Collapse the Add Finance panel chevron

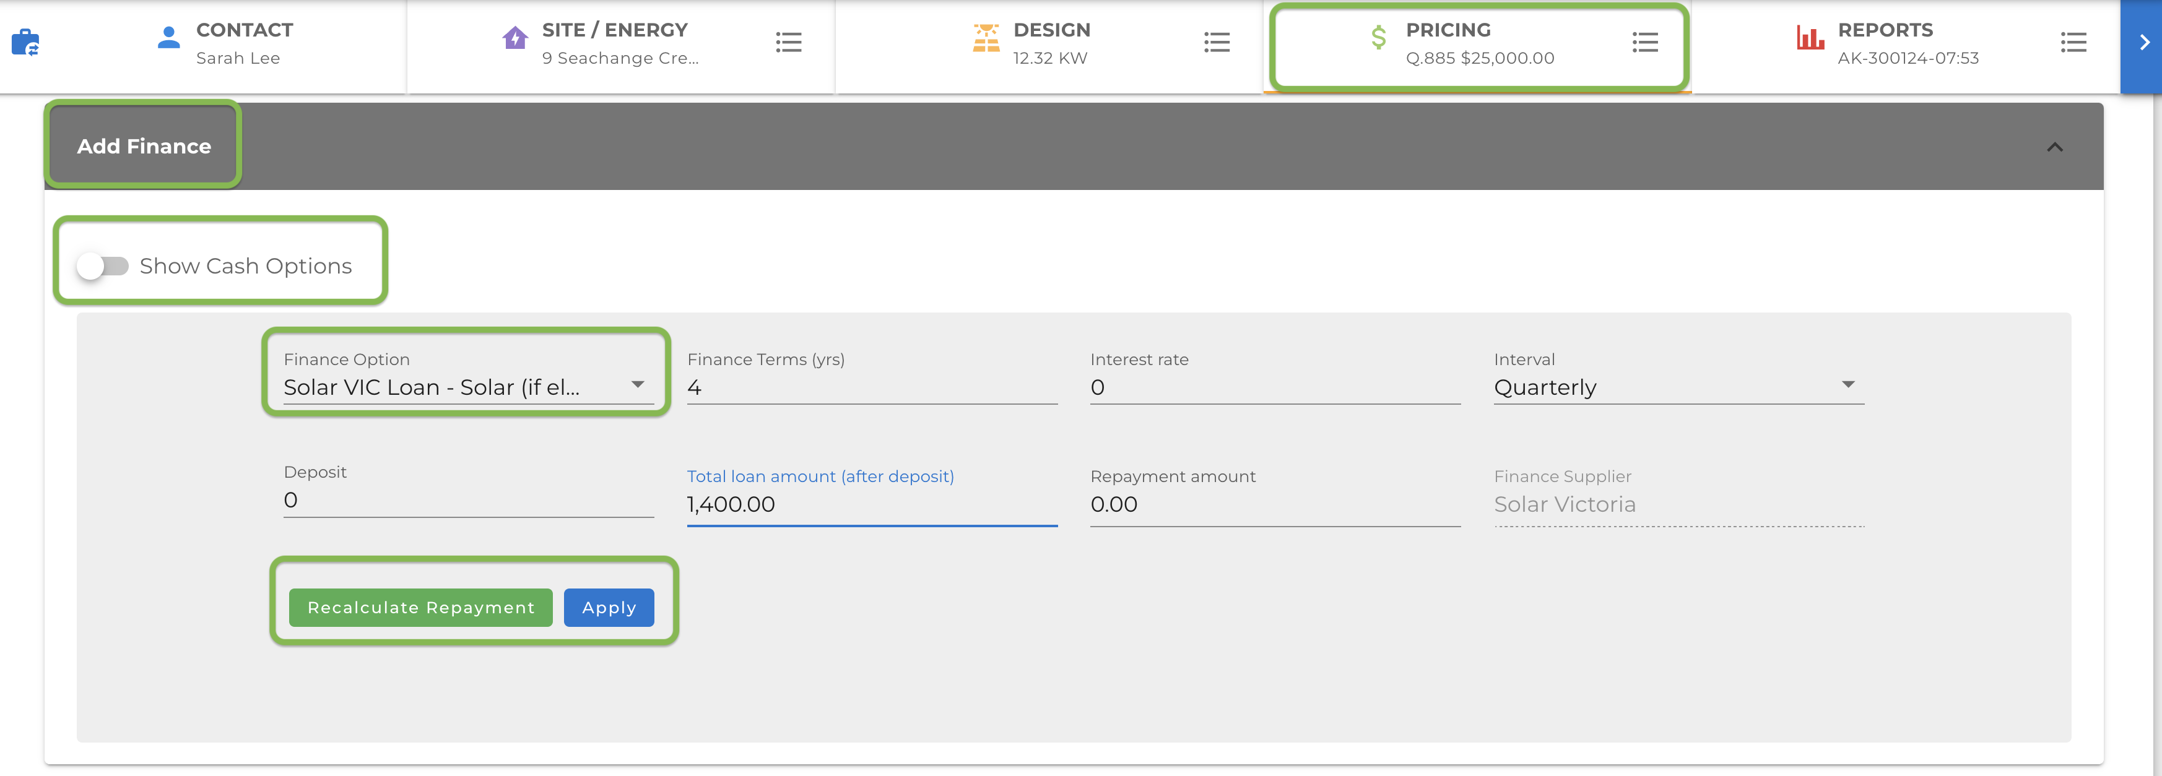[2054, 147]
